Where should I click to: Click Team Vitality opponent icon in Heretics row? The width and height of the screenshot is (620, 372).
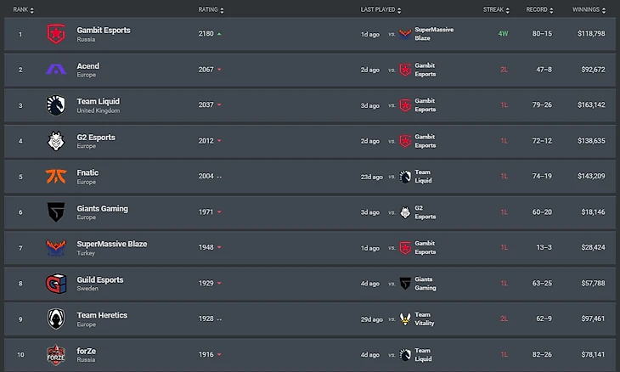point(405,319)
